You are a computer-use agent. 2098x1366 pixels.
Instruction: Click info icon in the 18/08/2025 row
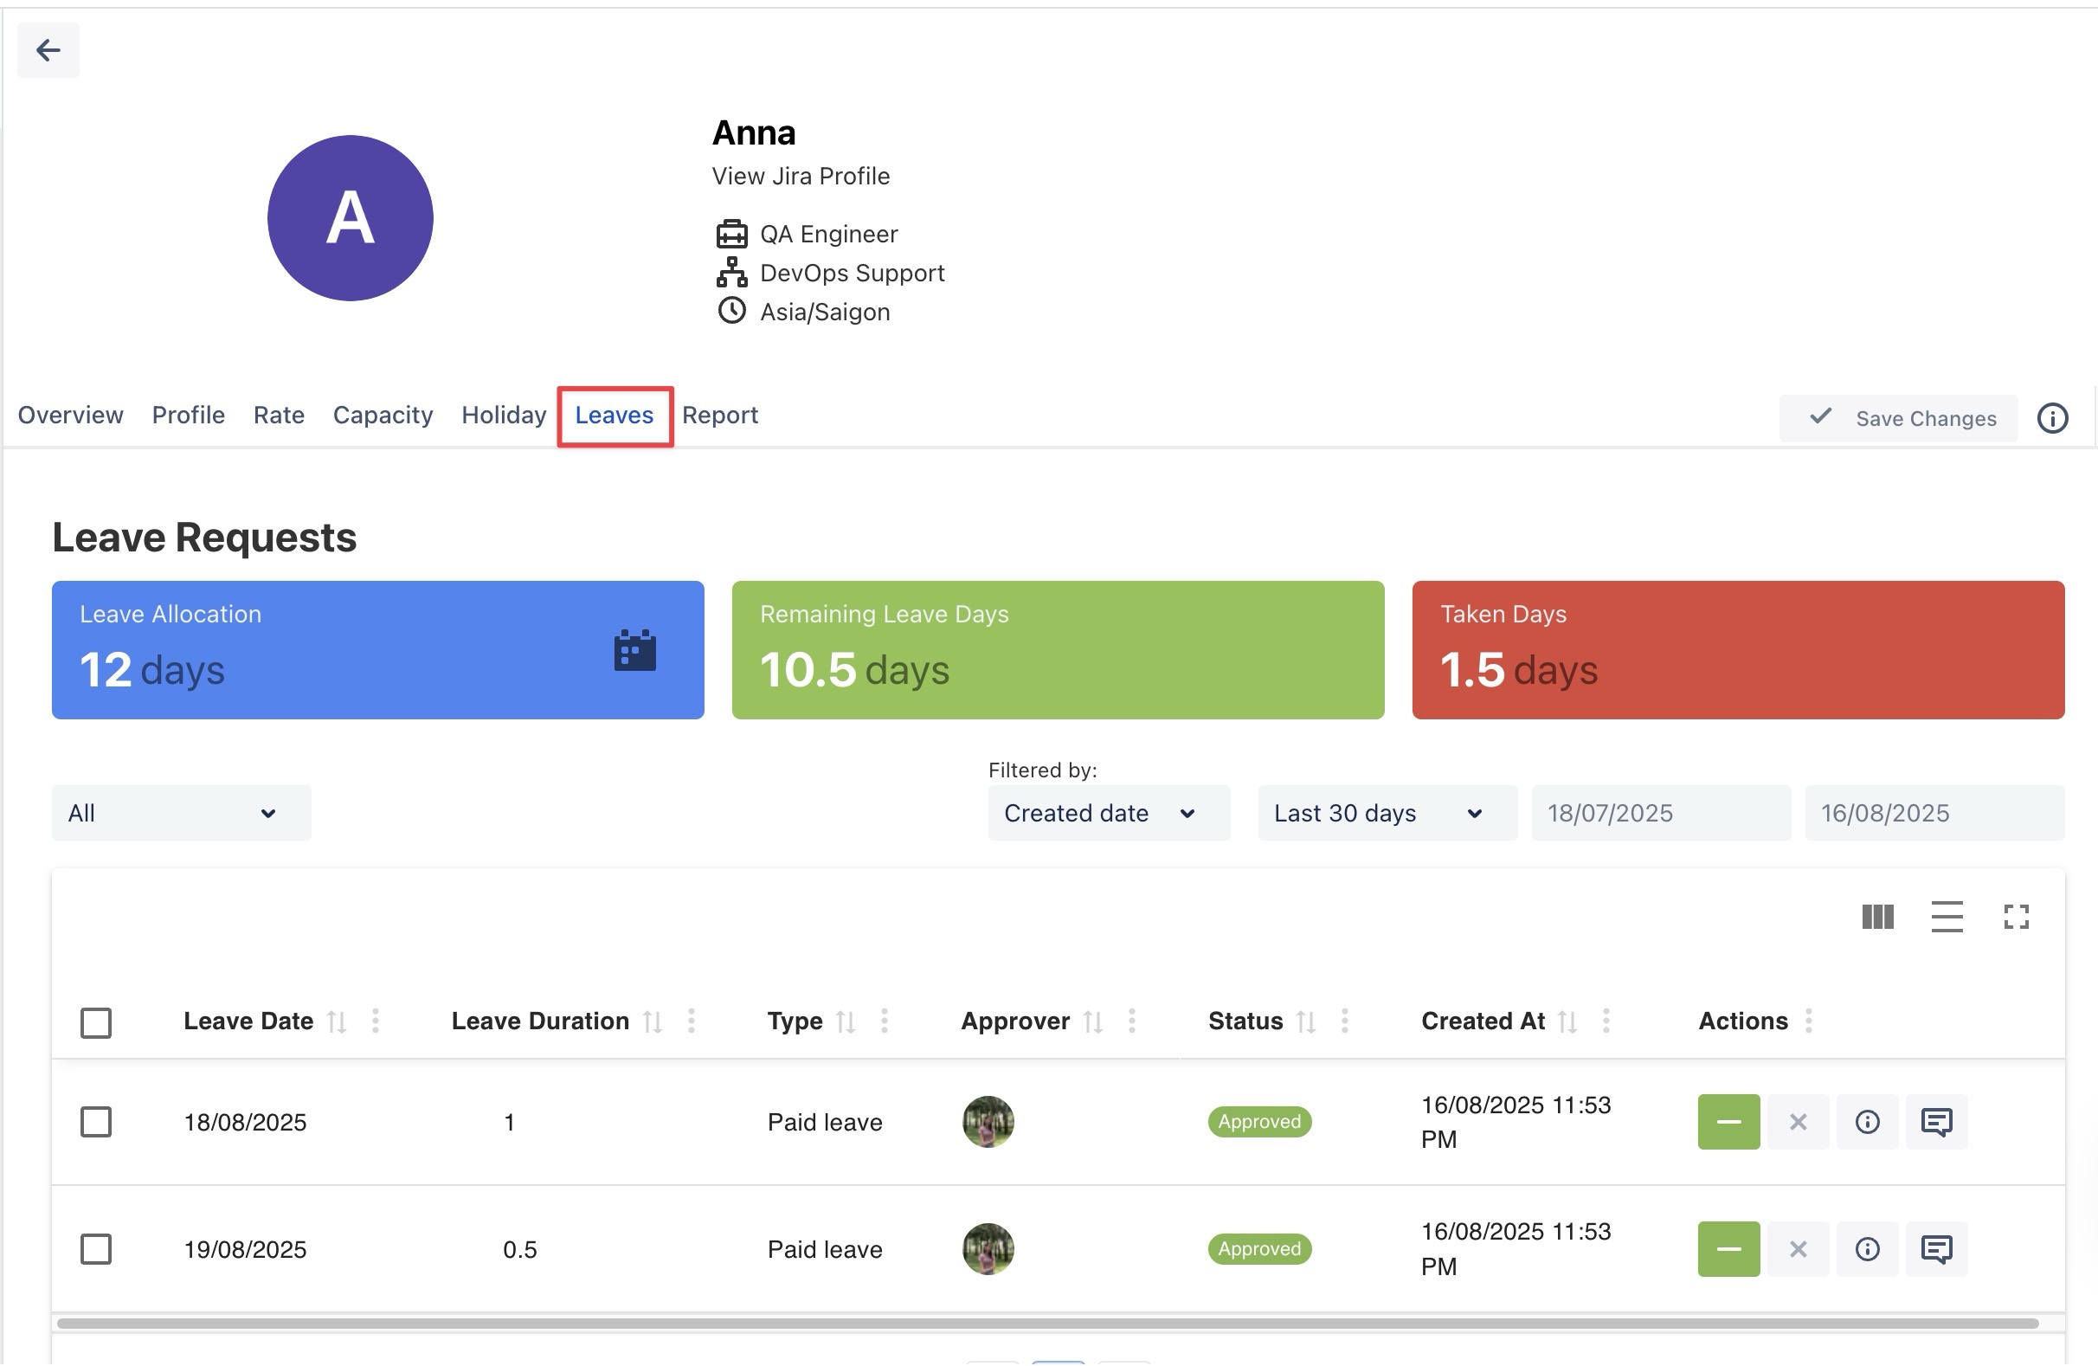1867,1123
